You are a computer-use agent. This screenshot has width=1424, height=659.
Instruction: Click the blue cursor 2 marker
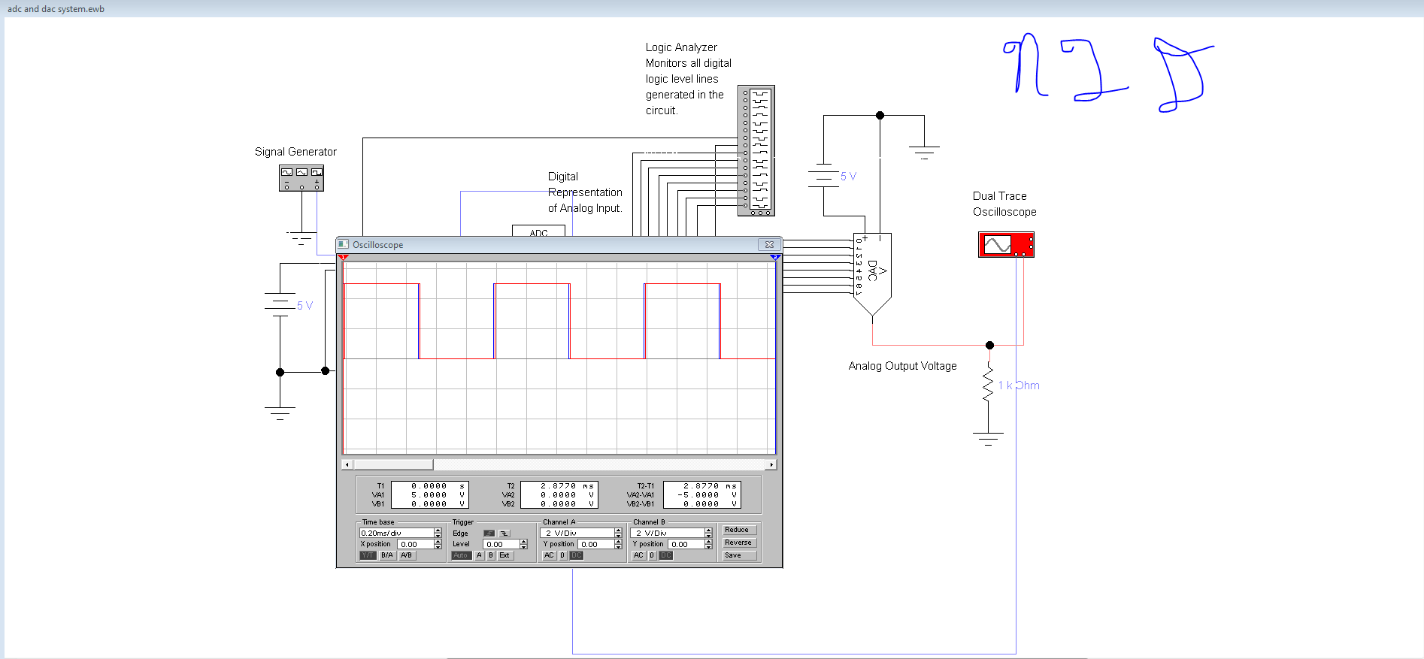(775, 258)
